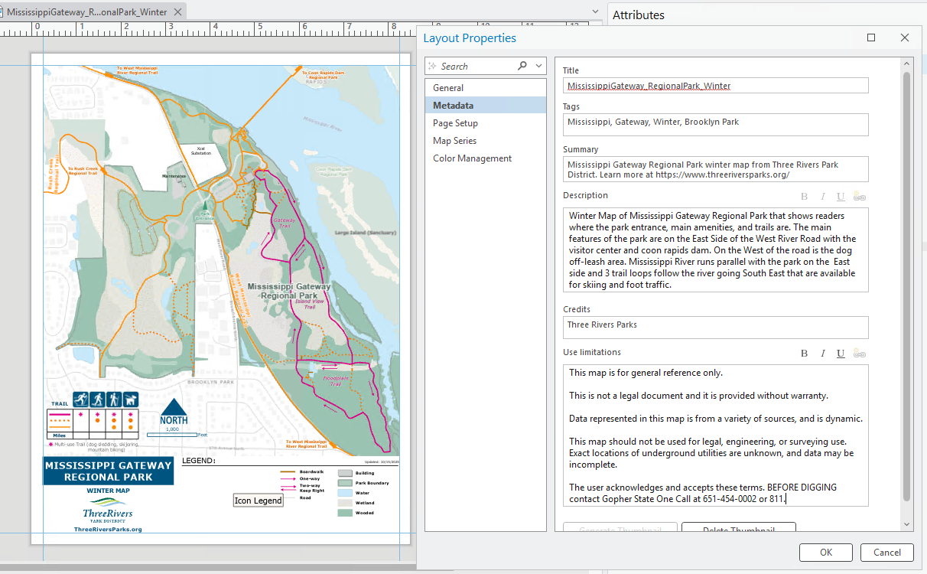Select the Metadata category
The width and height of the screenshot is (927, 574).
486,106
